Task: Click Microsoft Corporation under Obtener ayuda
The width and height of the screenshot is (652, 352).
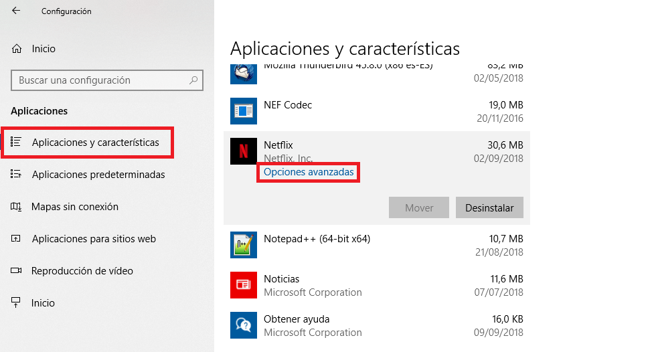Action: [313, 333]
